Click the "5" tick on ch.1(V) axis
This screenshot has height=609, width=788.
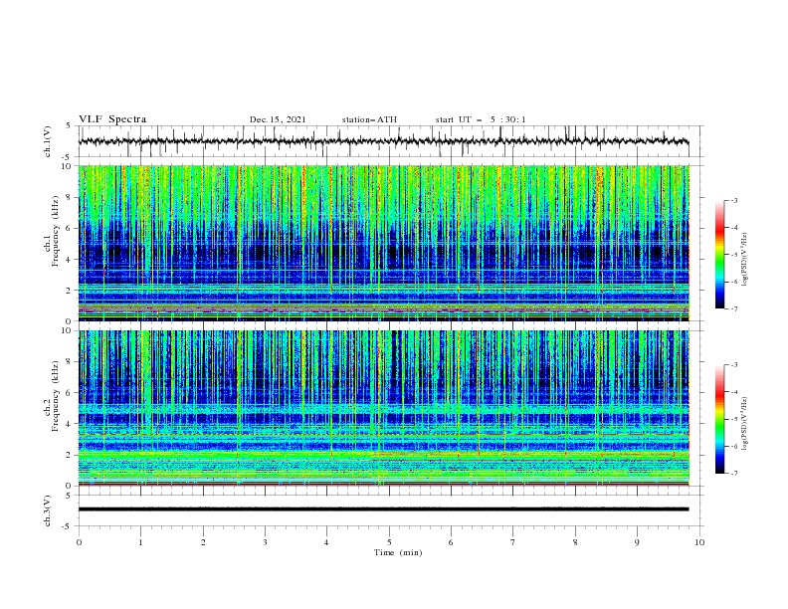pos(69,126)
